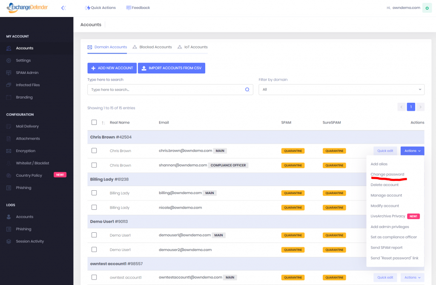436x285 pixels.
Task: Check the owntestaccount1@owndemo.com row checkbox
Action: pyautogui.click(x=94, y=277)
